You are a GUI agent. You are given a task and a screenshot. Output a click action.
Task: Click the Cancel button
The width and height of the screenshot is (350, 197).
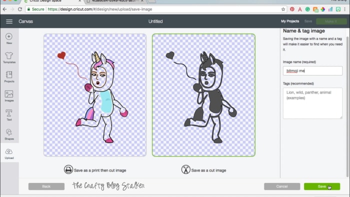tap(282, 186)
